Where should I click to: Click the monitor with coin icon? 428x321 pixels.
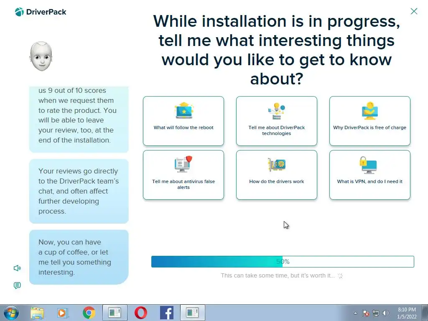[370, 111]
